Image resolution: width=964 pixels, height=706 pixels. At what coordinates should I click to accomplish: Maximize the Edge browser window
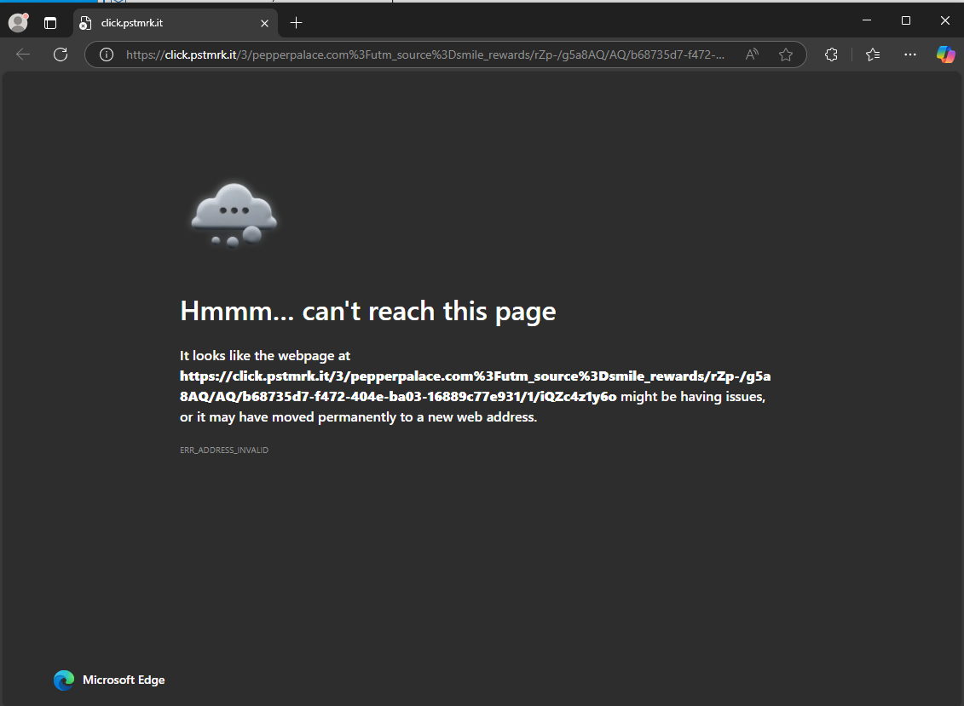pyautogui.click(x=905, y=20)
